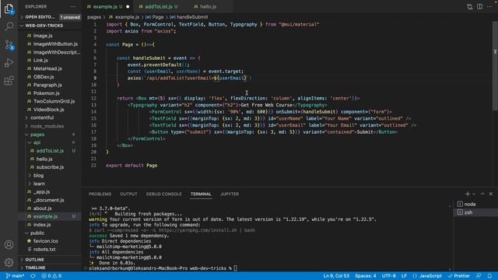Open robots.txt in public folder

(50, 249)
